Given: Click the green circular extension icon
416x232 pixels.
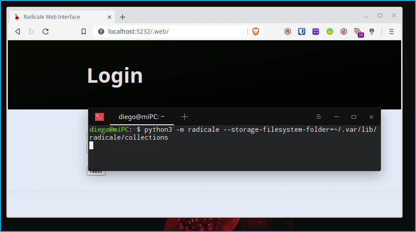Looking at the screenshot, I should pos(330,32).
